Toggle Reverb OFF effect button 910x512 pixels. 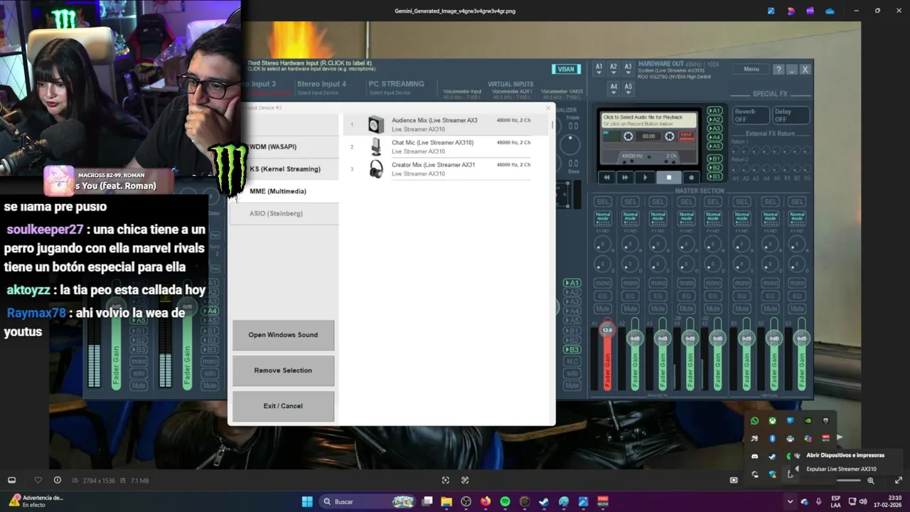click(x=751, y=115)
